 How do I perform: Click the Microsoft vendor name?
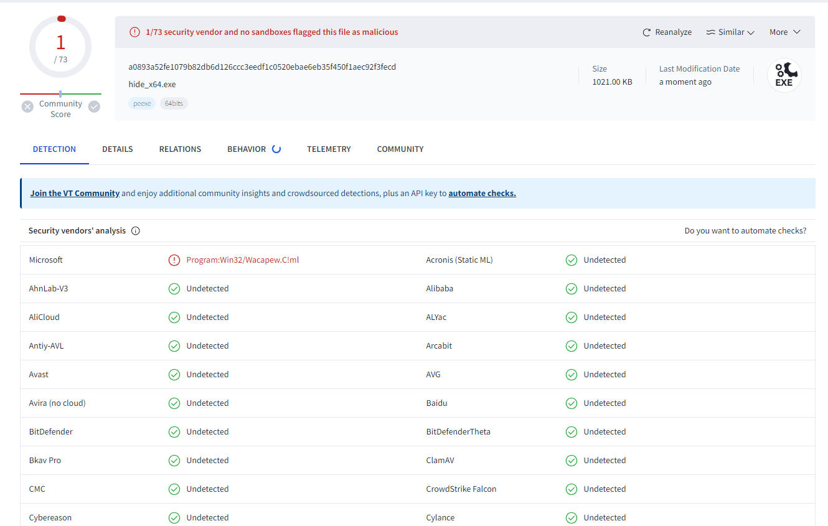(x=46, y=260)
